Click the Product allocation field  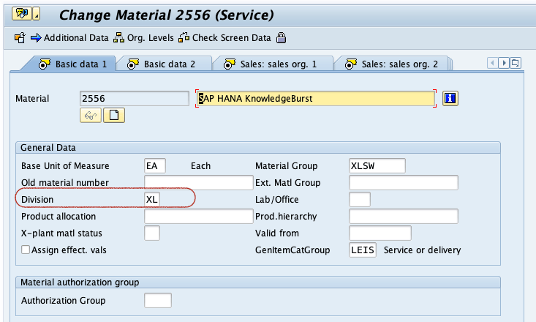click(199, 217)
